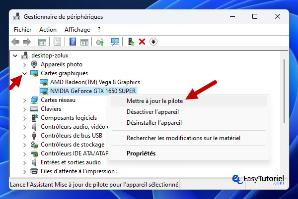Click the vertical scrollbar thumb
Viewport: 298px width, 199px height.
tap(284, 92)
